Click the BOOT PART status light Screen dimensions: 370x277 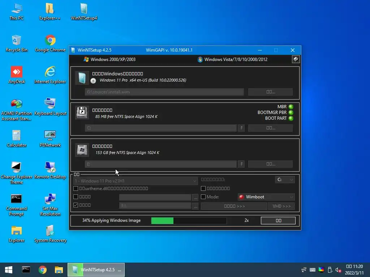pos(291,118)
